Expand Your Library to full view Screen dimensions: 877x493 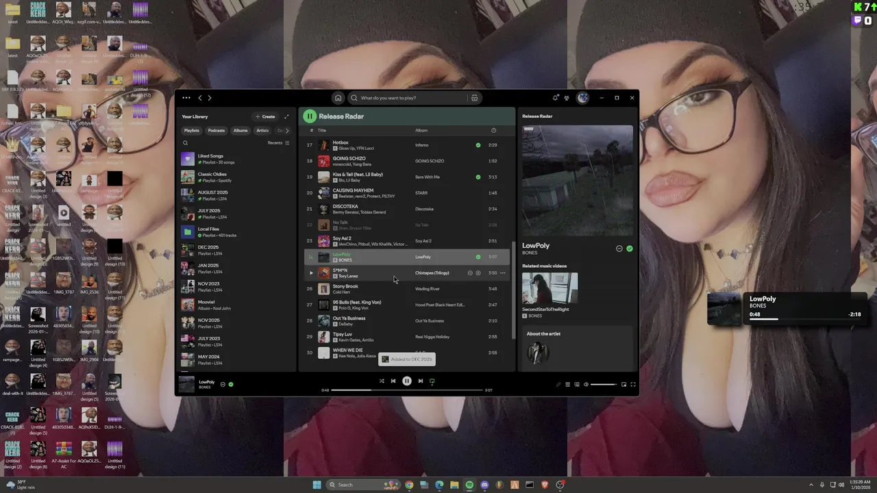pyautogui.click(x=286, y=116)
